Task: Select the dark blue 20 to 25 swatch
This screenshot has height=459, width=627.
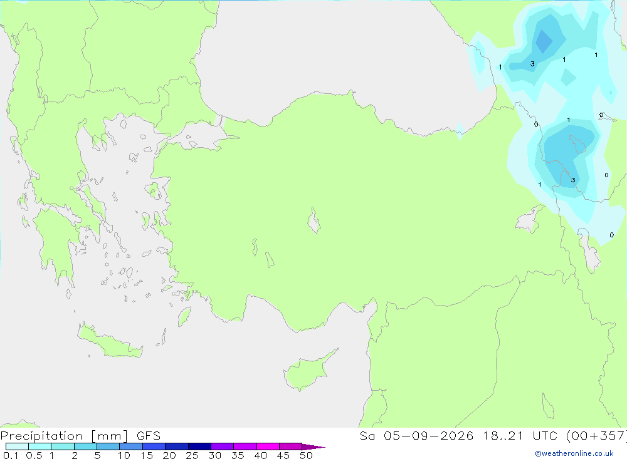Action: [177, 446]
